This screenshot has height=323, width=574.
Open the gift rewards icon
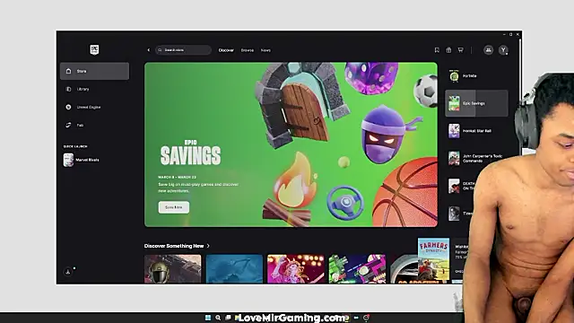(448, 50)
